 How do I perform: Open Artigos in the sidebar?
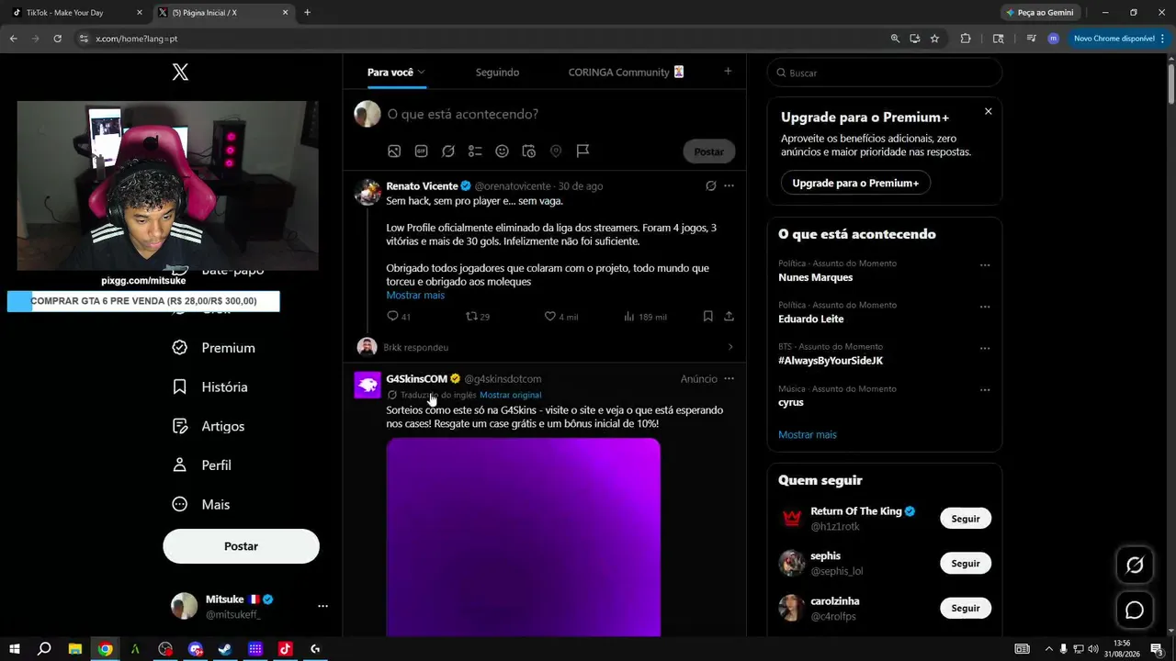click(x=209, y=426)
